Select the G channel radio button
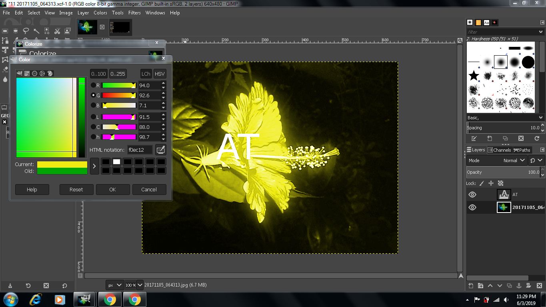This screenshot has height=307, width=546. coord(93,95)
